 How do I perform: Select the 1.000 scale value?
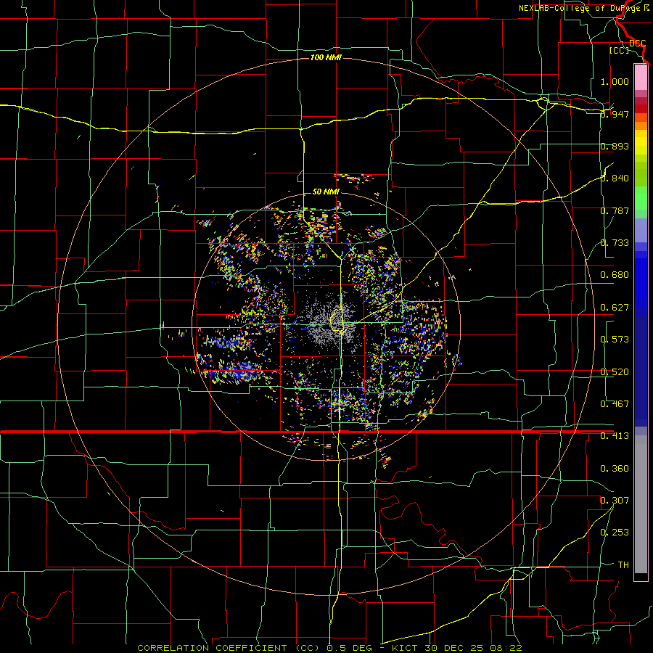pos(615,81)
